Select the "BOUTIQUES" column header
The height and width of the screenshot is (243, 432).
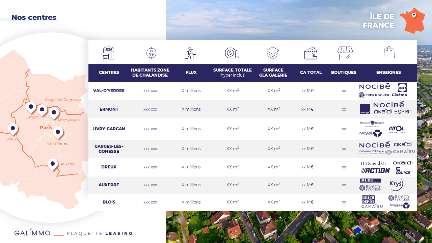click(344, 73)
